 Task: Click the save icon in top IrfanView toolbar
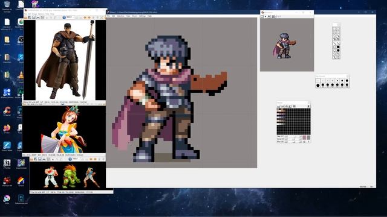(34, 17)
